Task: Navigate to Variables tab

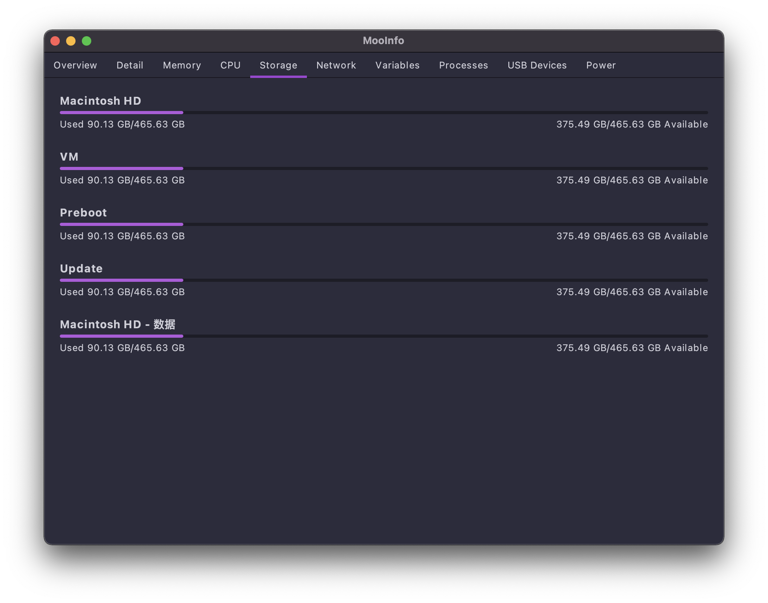Action: [x=397, y=65]
